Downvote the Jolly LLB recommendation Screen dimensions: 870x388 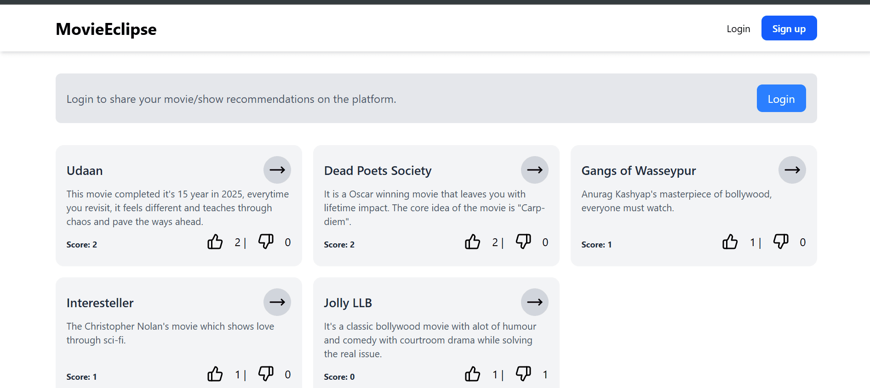coord(523,374)
